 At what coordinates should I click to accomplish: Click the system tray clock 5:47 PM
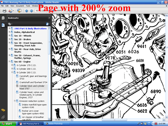[x=162, y=124]
